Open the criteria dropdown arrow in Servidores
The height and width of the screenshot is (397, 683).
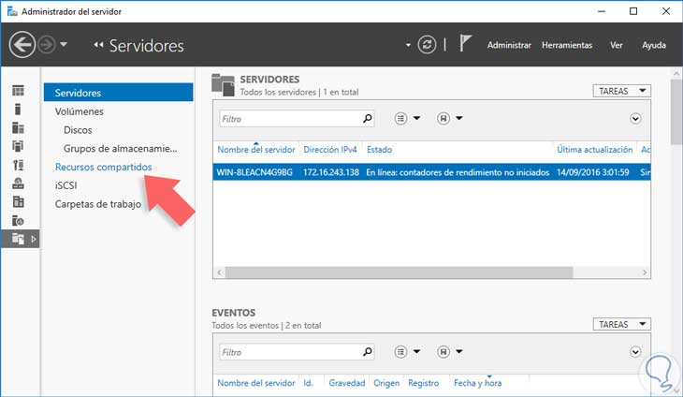click(417, 118)
